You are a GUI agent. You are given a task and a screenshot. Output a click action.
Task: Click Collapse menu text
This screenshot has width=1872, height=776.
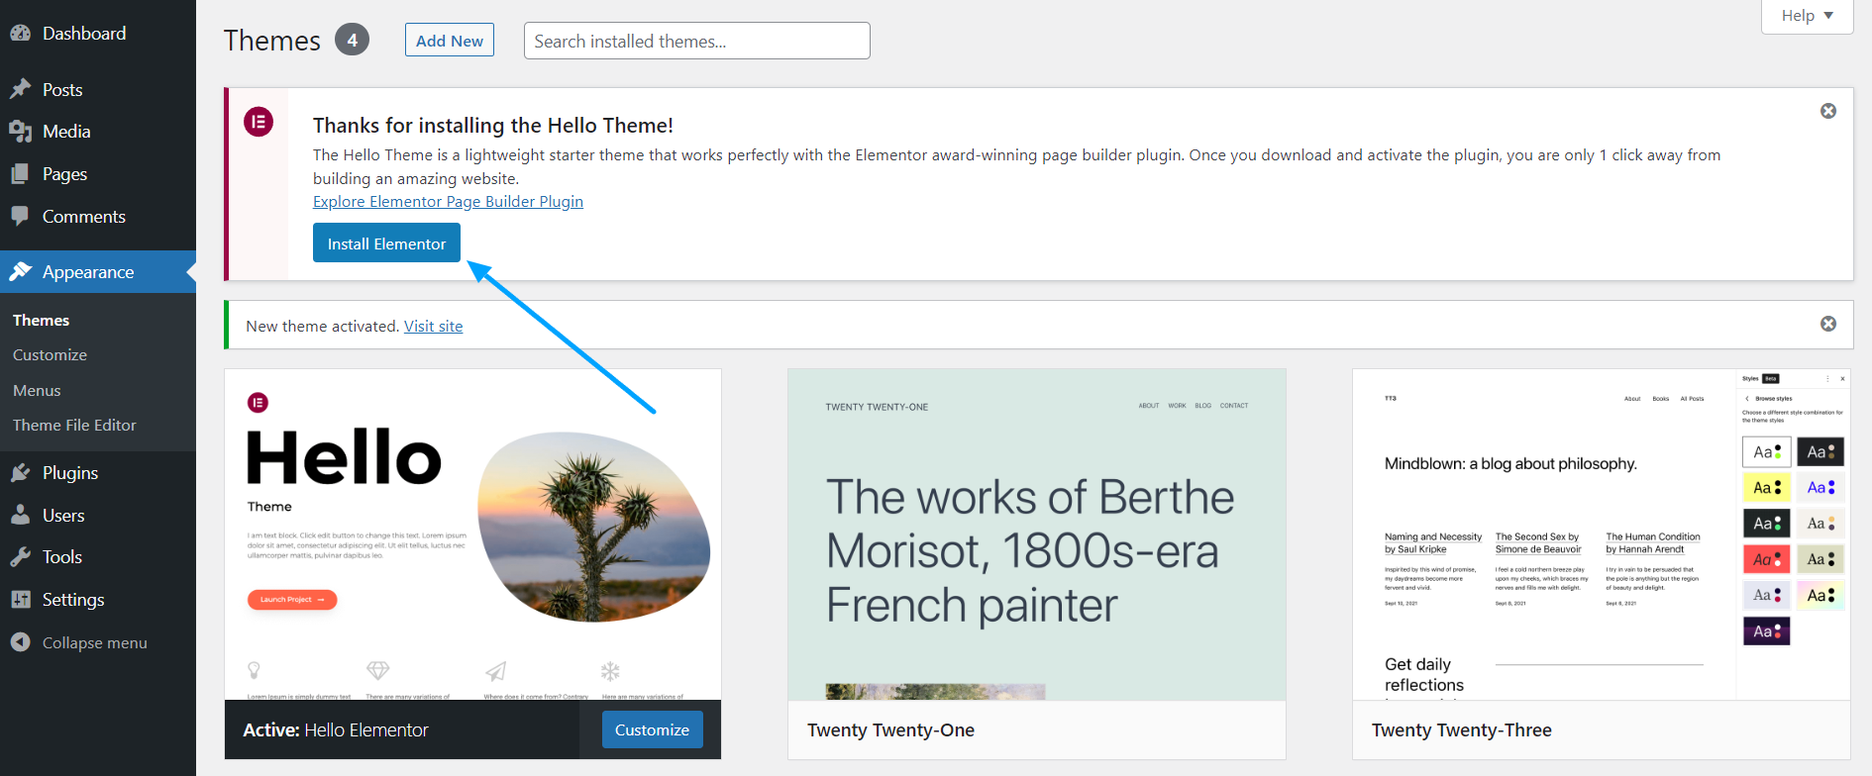(95, 642)
